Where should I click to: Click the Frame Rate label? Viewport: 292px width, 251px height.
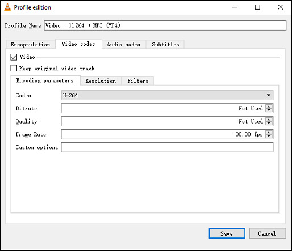(x=31, y=134)
